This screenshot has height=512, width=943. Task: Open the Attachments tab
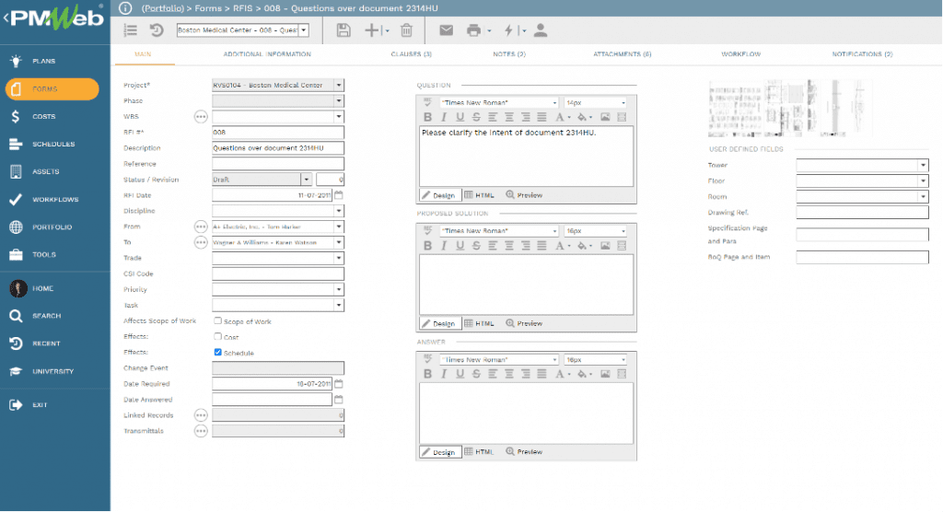623,54
